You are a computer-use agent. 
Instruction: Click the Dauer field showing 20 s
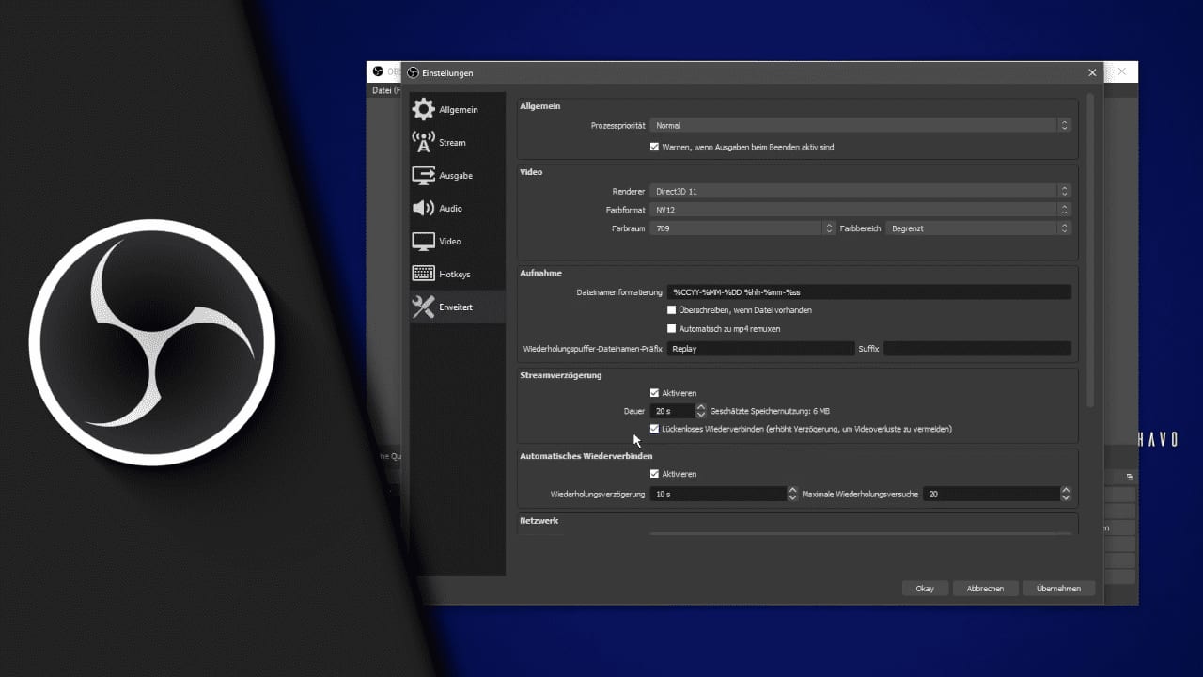tap(673, 411)
